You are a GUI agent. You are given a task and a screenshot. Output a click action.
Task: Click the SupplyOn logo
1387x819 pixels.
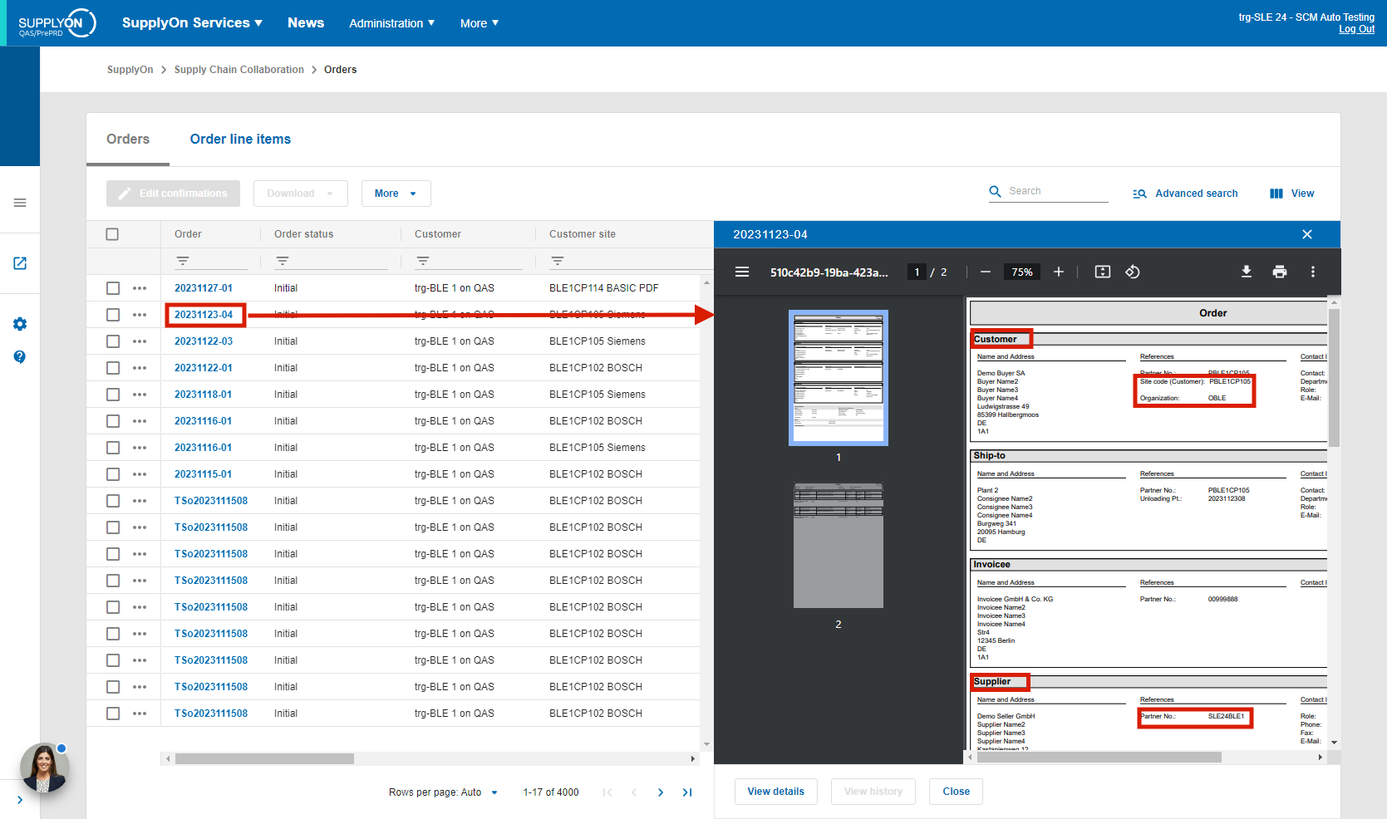57,23
